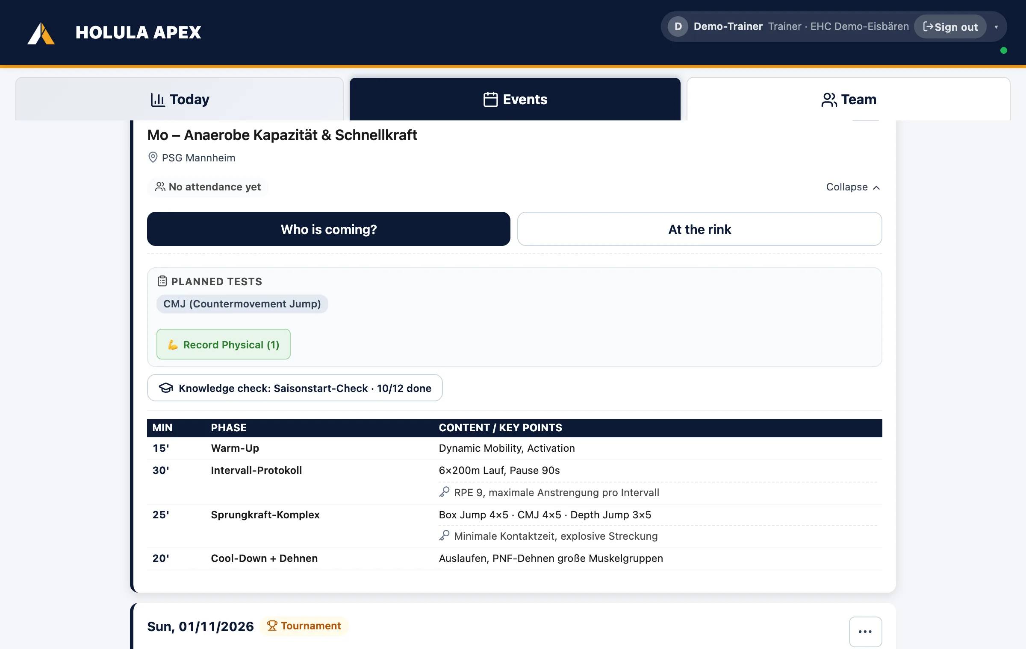Click the Today tab bar chart icon
The image size is (1026, 649).
click(157, 99)
